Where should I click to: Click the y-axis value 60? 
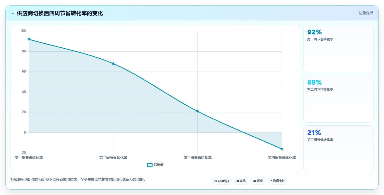(x=24, y=72)
